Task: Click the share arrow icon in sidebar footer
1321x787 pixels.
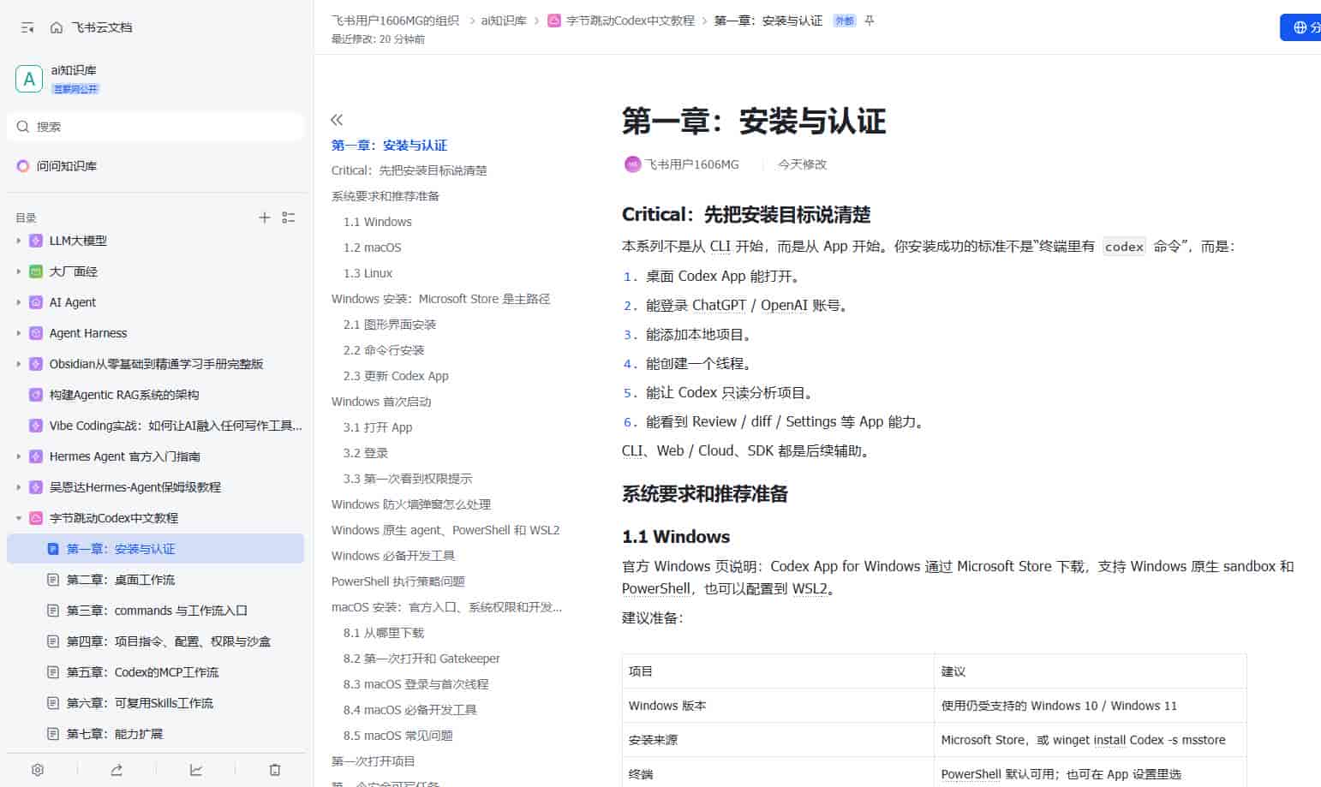Action: point(117,770)
